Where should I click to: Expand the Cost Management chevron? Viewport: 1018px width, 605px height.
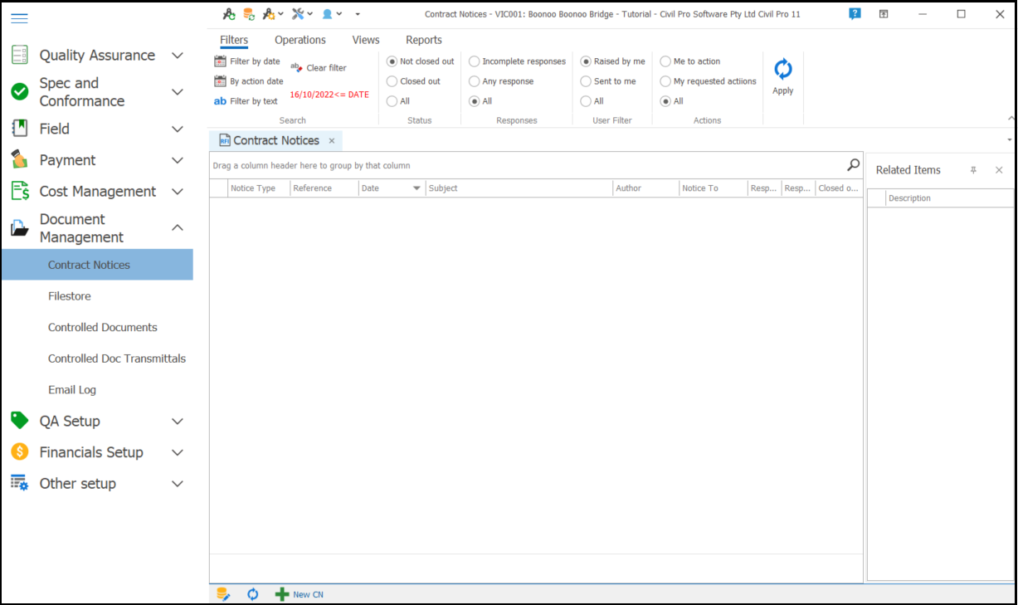pyautogui.click(x=178, y=192)
